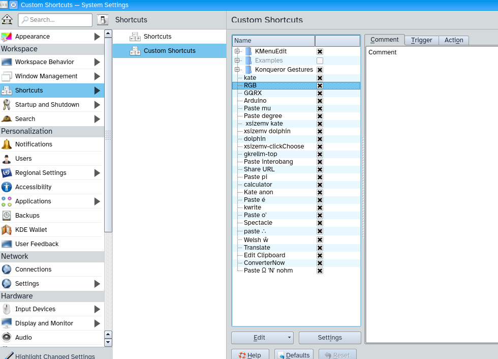Screen dimensions: 498x359
Task: Switch to the Action tab
Action: [x=453, y=40]
